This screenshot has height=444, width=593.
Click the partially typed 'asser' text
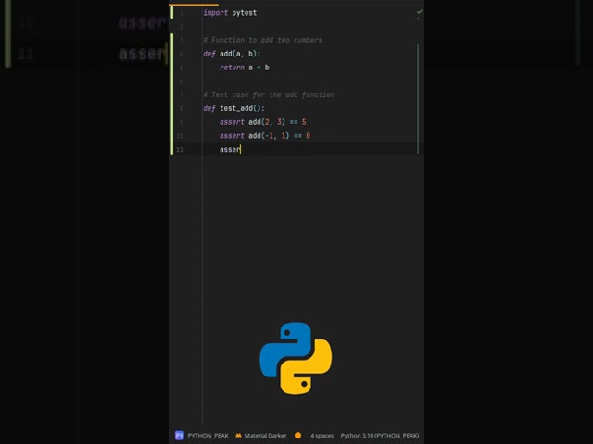click(x=230, y=150)
